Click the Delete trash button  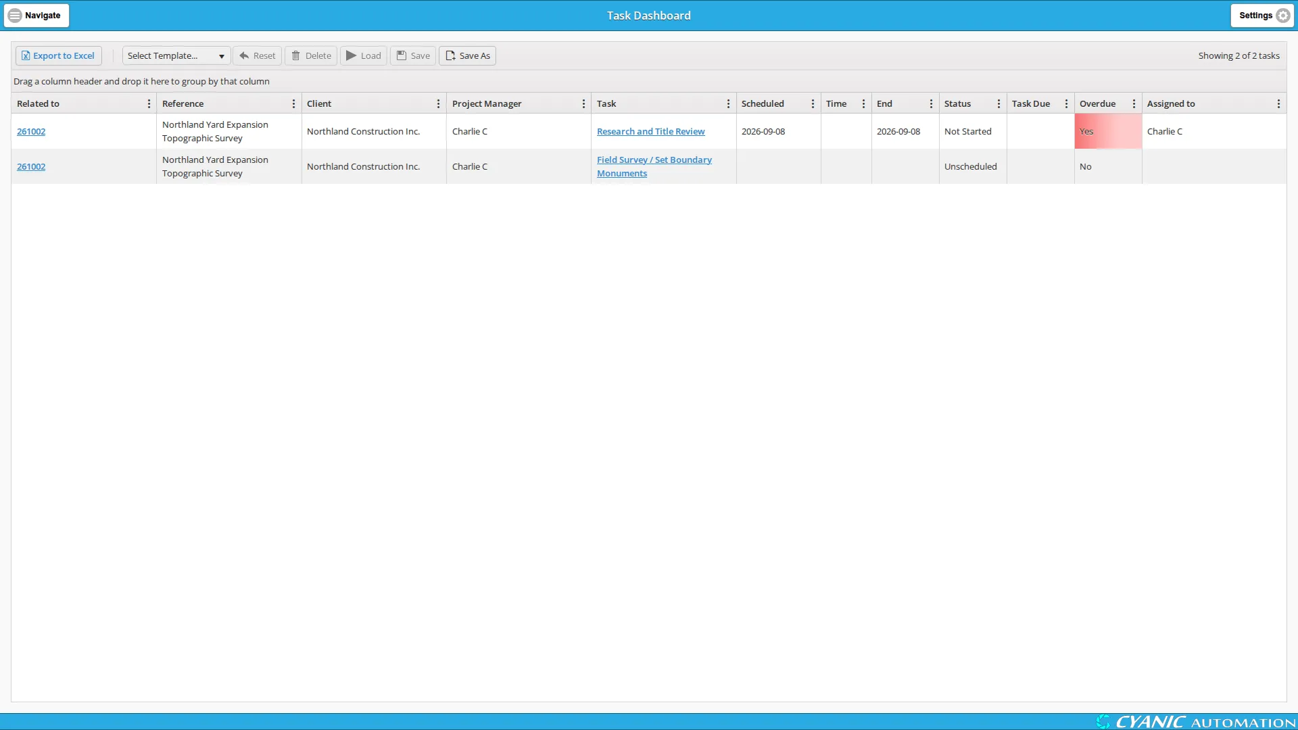311,55
